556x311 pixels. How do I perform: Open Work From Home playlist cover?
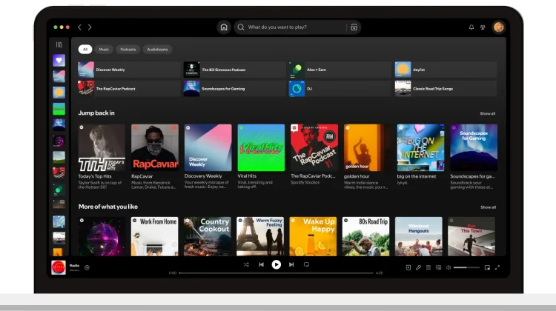point(155,236)
